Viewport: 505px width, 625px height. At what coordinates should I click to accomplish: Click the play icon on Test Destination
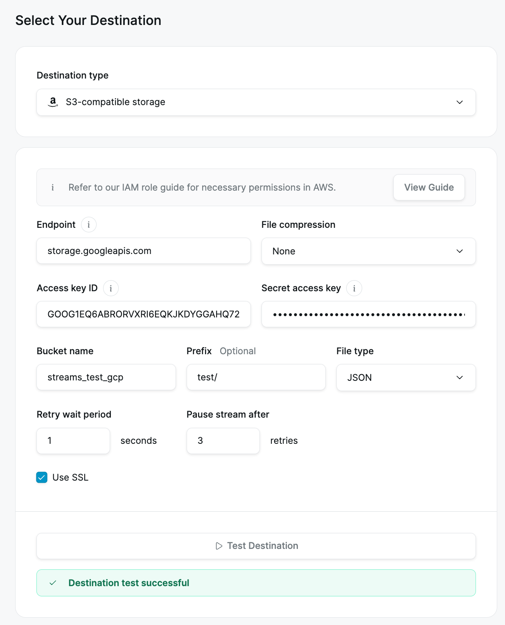pyautogui.click(x=219, y=546)
